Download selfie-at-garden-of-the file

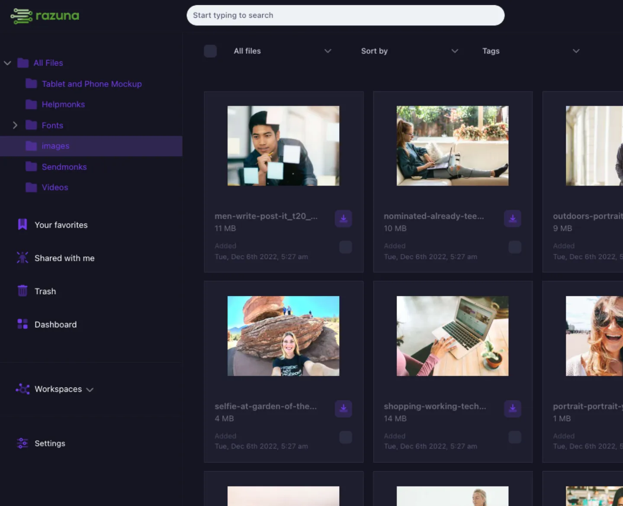coord(344,409)
